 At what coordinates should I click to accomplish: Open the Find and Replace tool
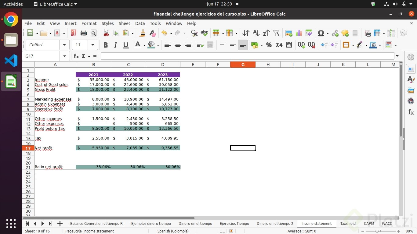(x=194, y=33)
